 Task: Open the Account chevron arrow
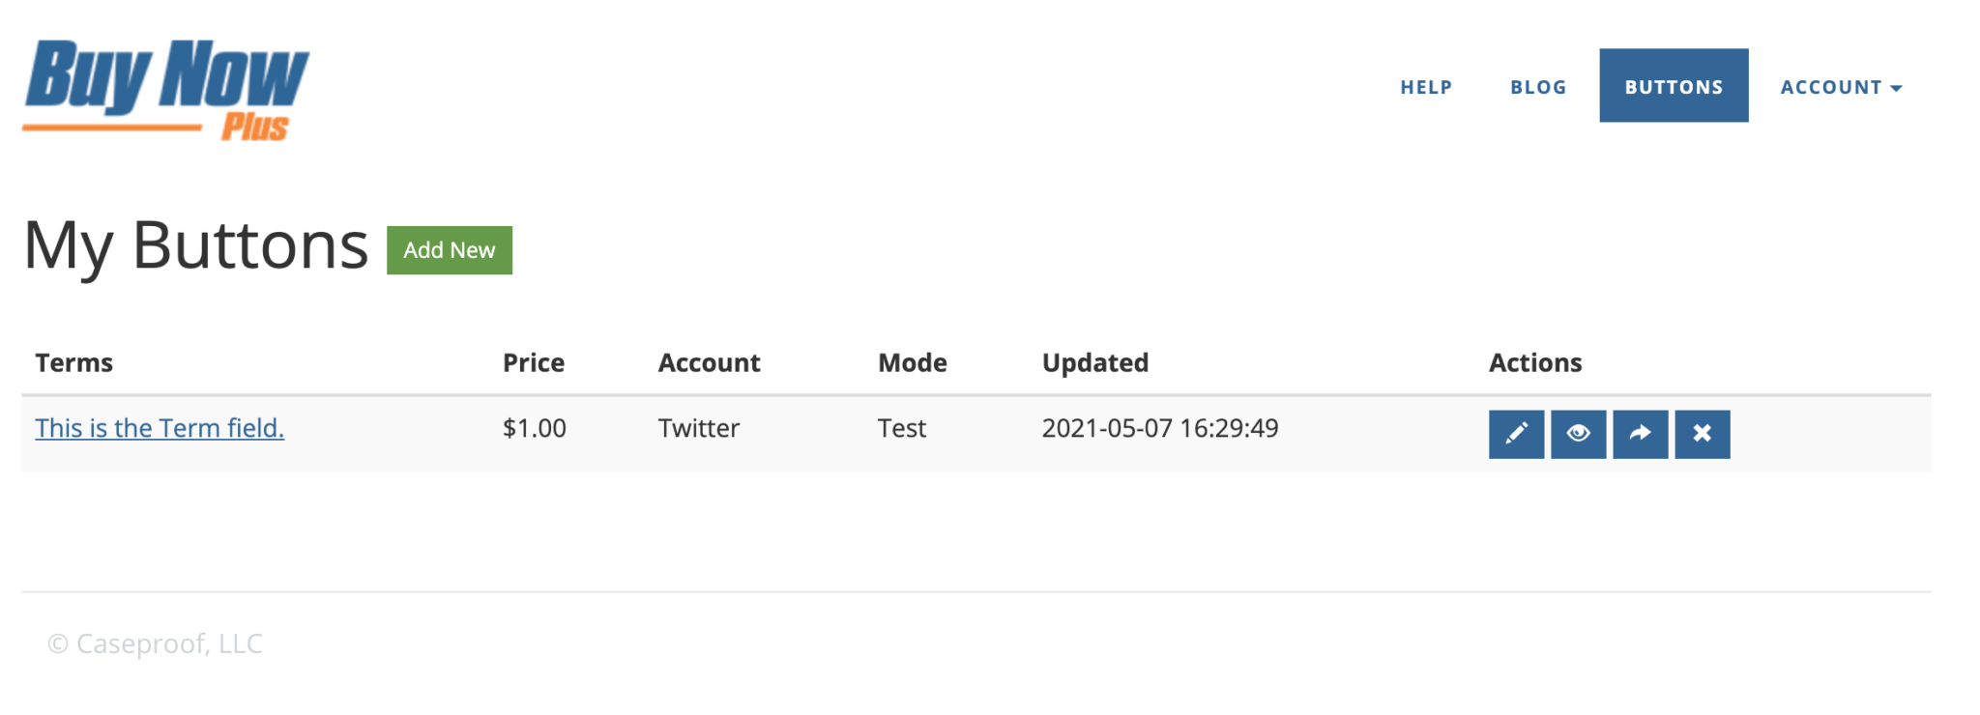[x=1895, y=88]
